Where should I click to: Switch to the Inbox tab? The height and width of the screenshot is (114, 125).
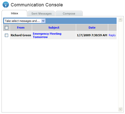tap(15, 13)
